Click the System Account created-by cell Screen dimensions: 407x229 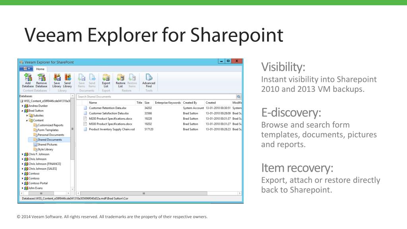[193, 108]
